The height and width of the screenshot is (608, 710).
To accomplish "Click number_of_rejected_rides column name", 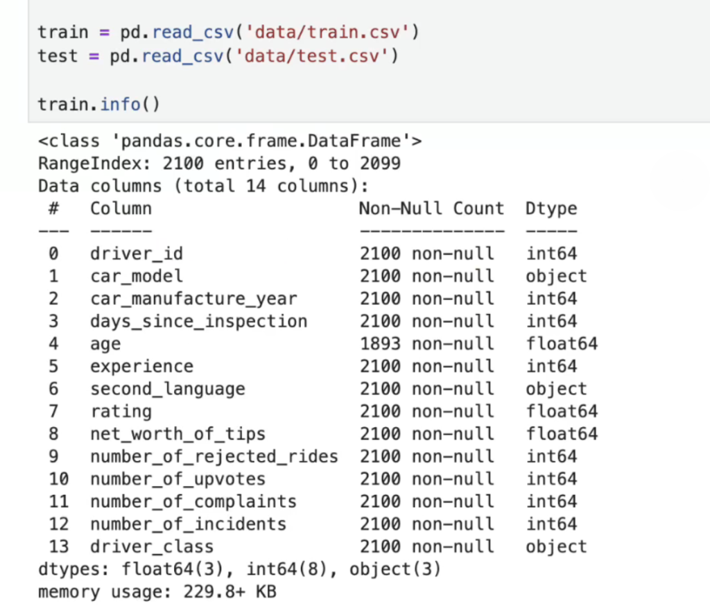I will pos(214,457).
